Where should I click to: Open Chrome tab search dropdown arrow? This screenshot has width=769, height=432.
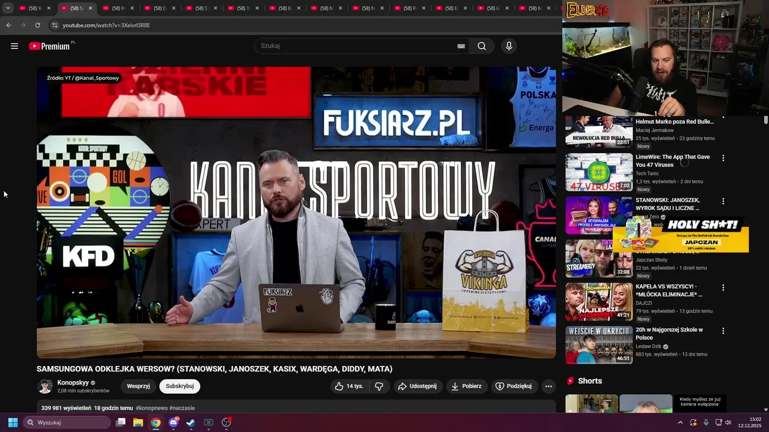click(x=8, y=8)
